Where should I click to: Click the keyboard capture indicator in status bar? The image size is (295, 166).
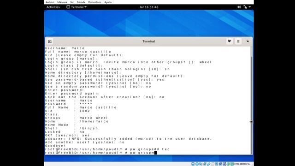tap(232, 164)
